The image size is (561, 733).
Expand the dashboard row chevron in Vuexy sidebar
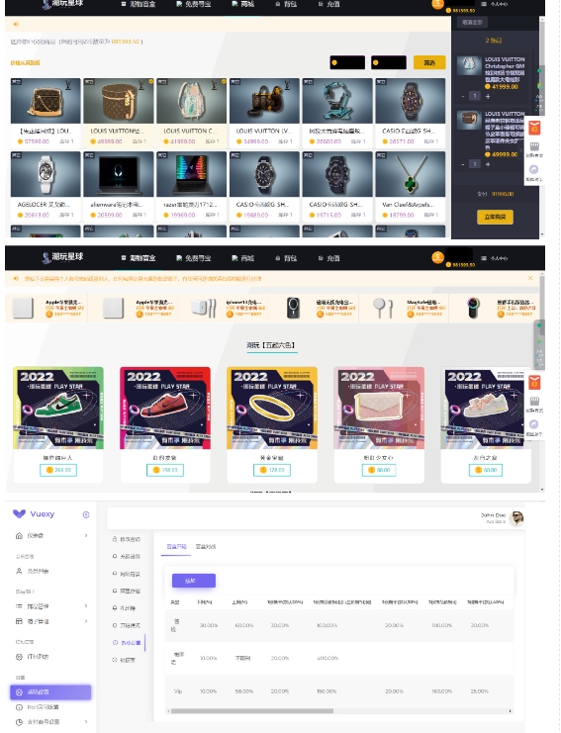point(86,536)
